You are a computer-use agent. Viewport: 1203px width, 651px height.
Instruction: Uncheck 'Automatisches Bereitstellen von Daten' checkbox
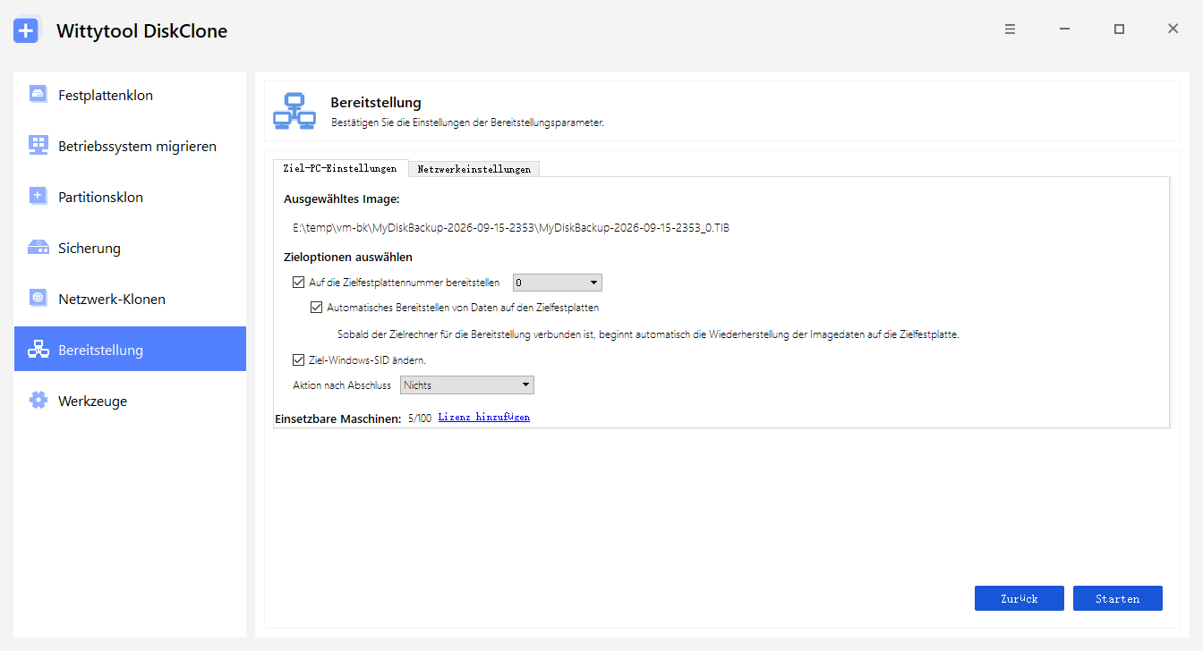[316, 307]
